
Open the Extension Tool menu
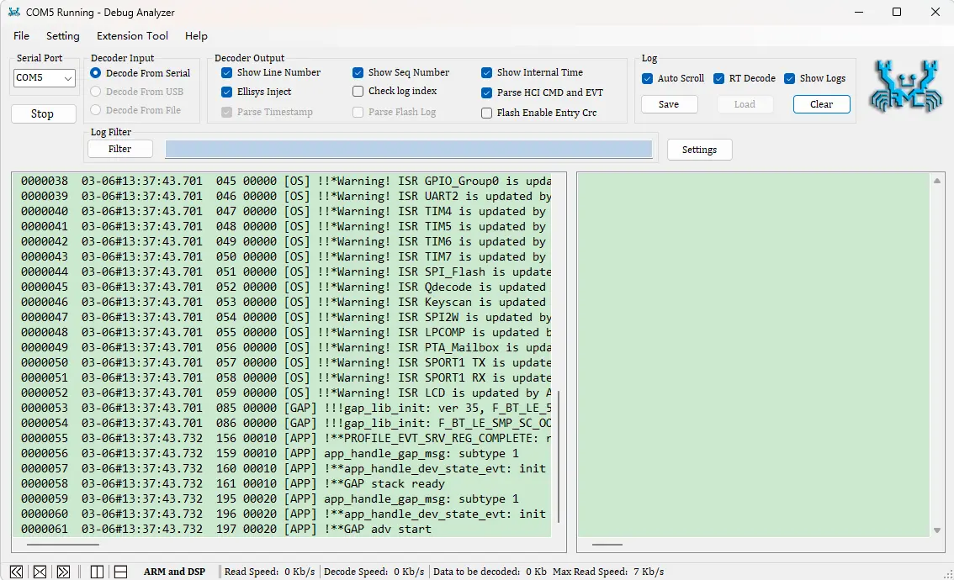pyautogui.click(x=132, y=36)
